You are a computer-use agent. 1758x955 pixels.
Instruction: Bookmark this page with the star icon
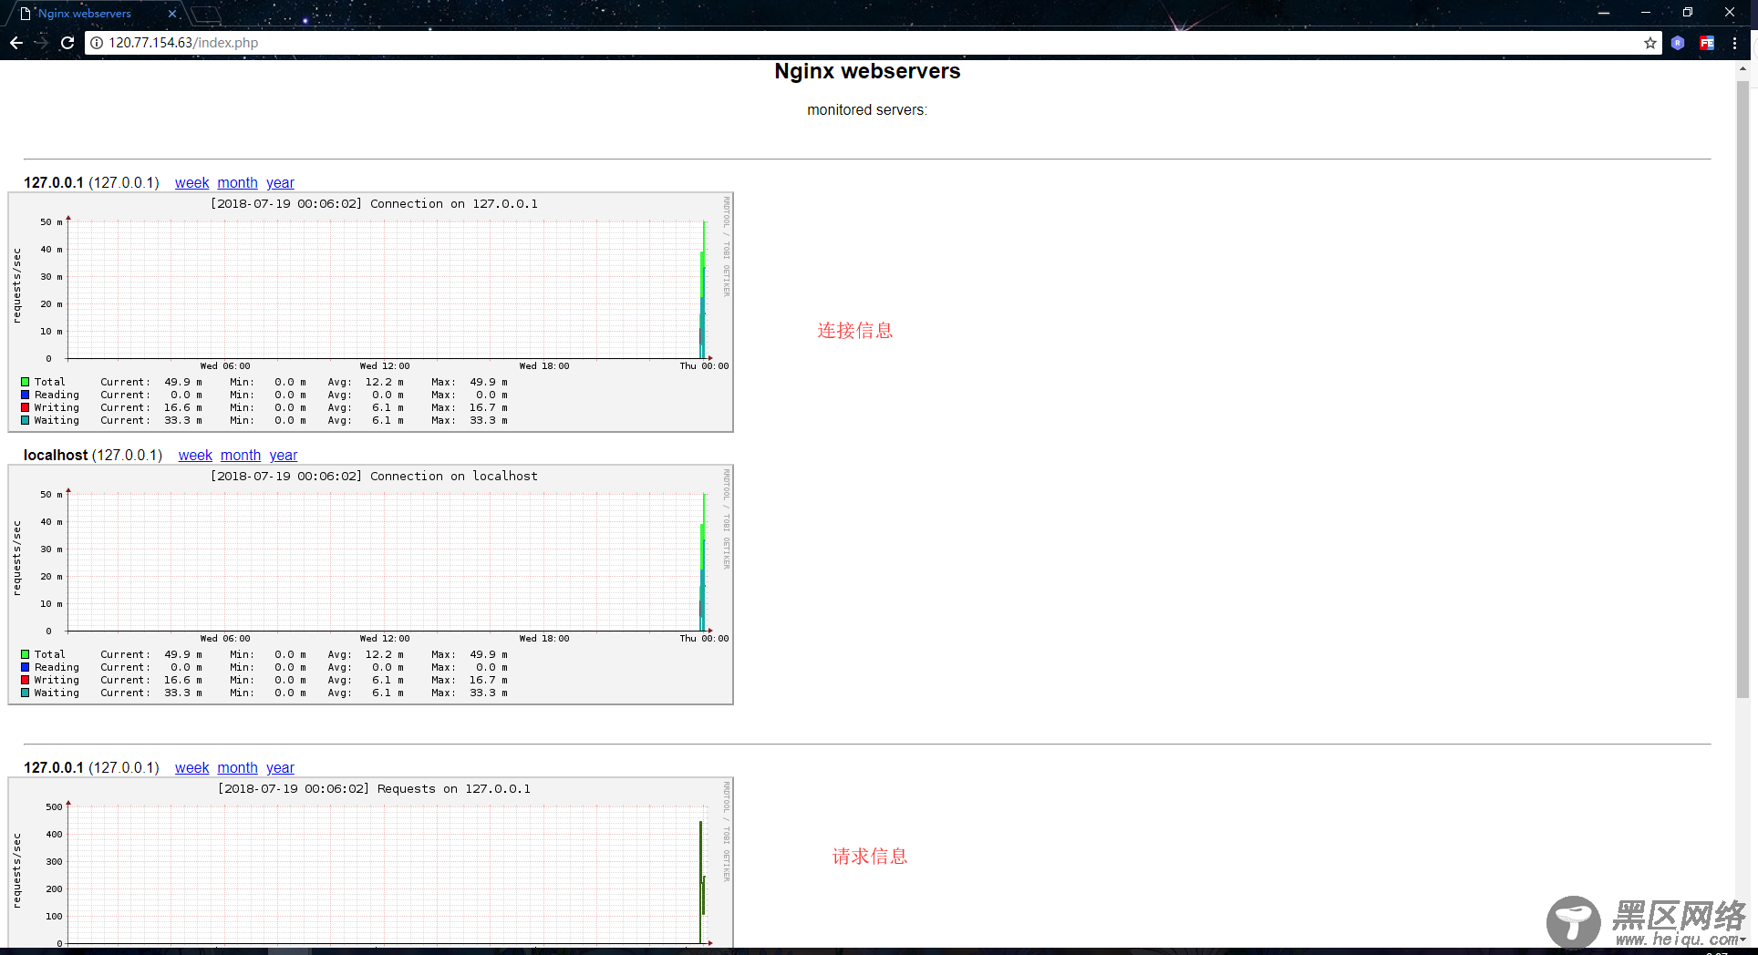[x=1650, y=43]
